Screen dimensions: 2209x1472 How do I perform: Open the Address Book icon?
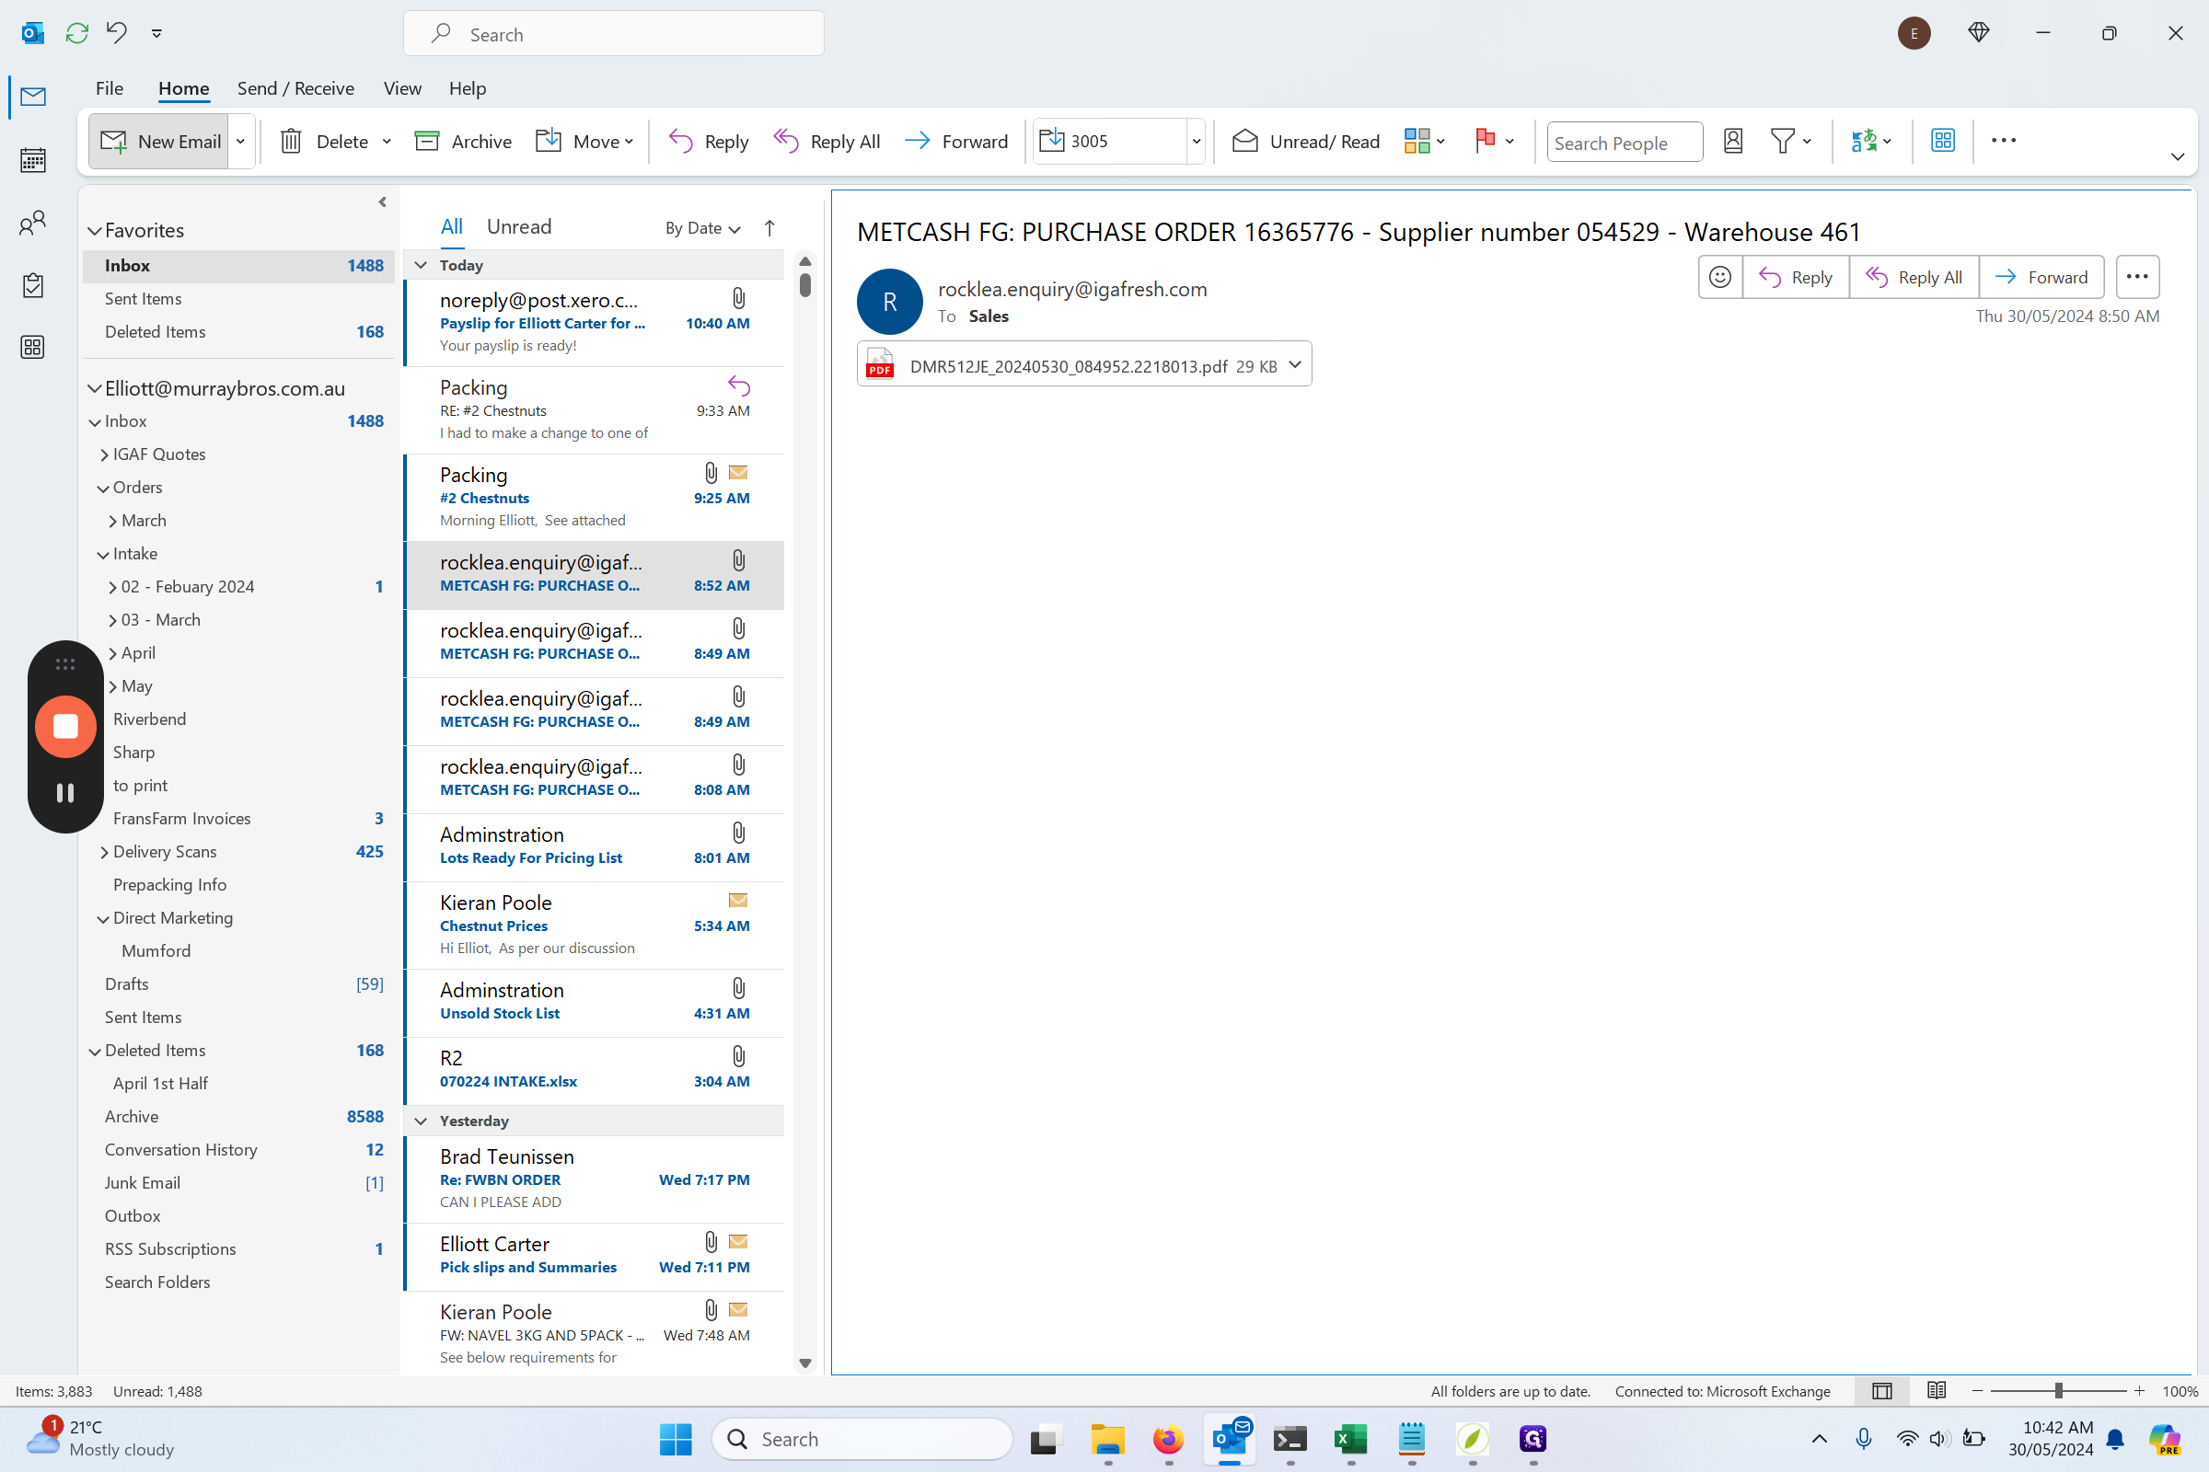pos(1733,141)
